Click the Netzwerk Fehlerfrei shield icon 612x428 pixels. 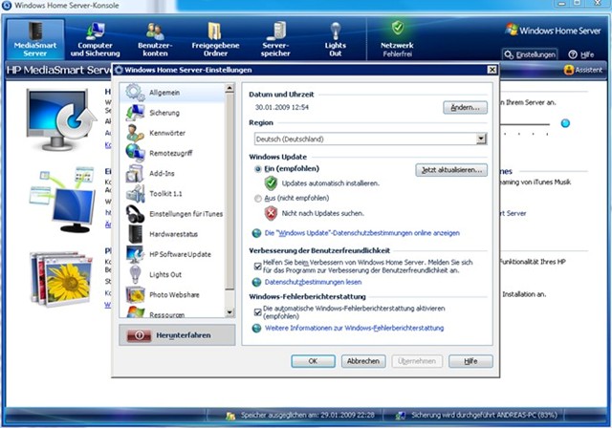tap(398, 28)
